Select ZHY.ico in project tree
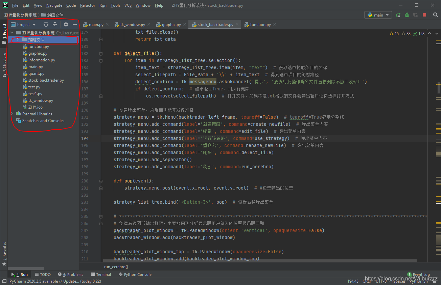Image resolution: width=441 pixels, height=285 pixels. click(x=35, y=107)
